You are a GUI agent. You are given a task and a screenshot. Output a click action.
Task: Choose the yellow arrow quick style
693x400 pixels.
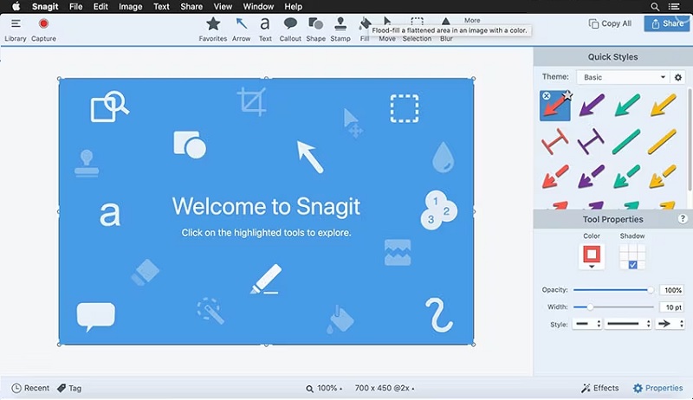(663, 105)
